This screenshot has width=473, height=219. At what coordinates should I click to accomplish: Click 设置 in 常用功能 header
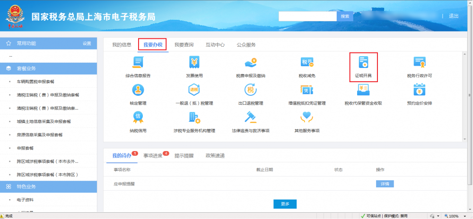tap(87, 43)
